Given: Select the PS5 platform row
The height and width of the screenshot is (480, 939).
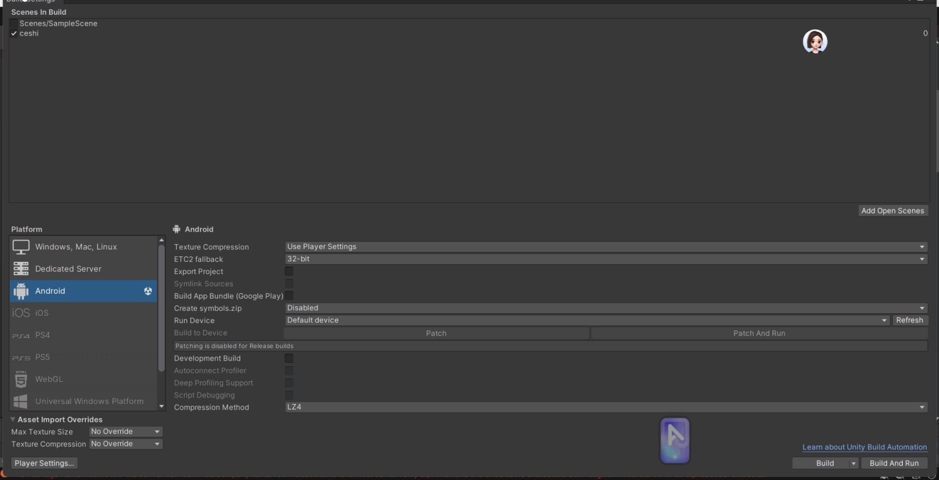Looking at the screenshot, I should [83, 357].
